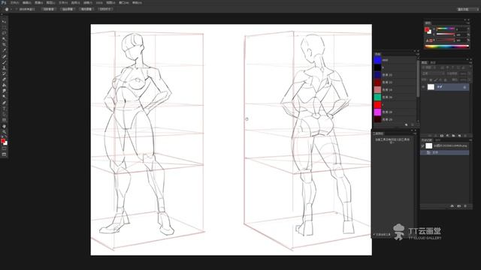Viewport: 481px width, 270px height.
Task: Open layer fill dropdown
Action: (x=468, y=79)
